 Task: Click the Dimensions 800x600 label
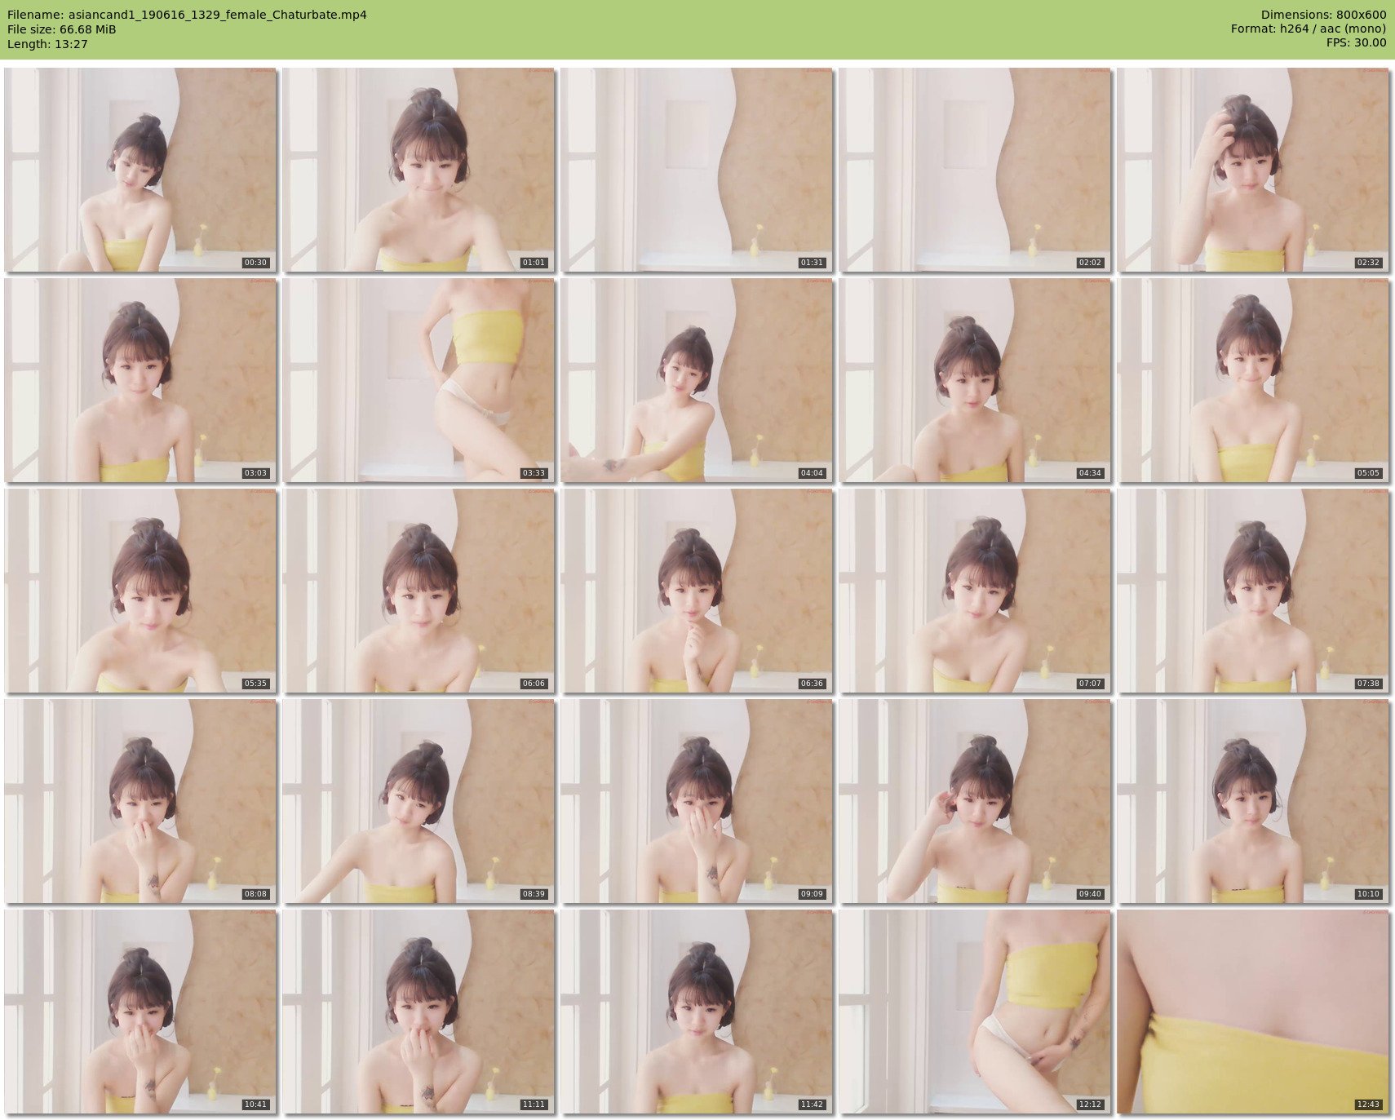[1323, 15]
